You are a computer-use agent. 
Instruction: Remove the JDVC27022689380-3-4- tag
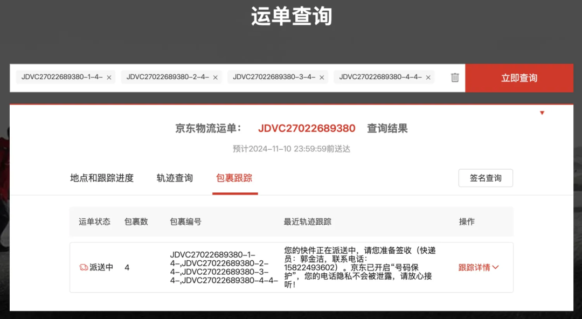pyautogui.click(x=322, y=78)
